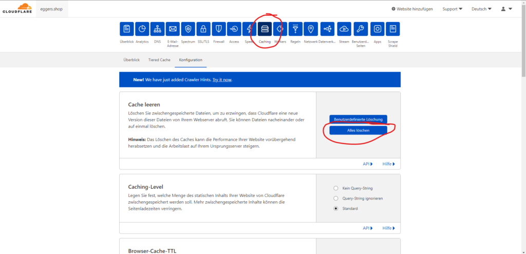Select the Kein Query-String radio option
Screen dimensions: 526x254
336,188
